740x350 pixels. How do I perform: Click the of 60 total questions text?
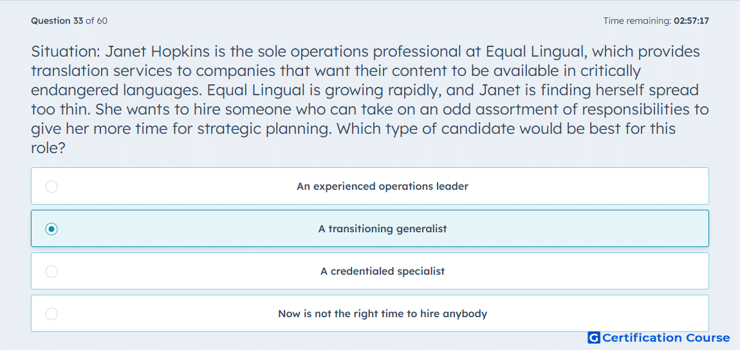[97, 21]
